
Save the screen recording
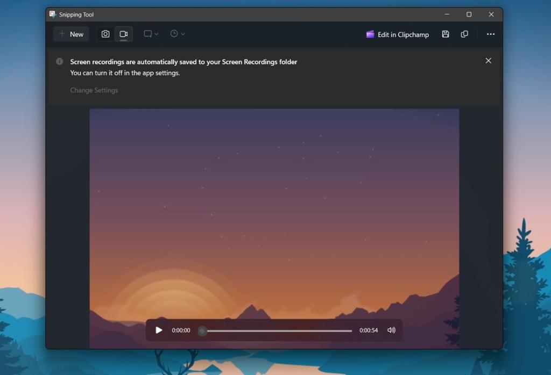click(x=445, y=34)
